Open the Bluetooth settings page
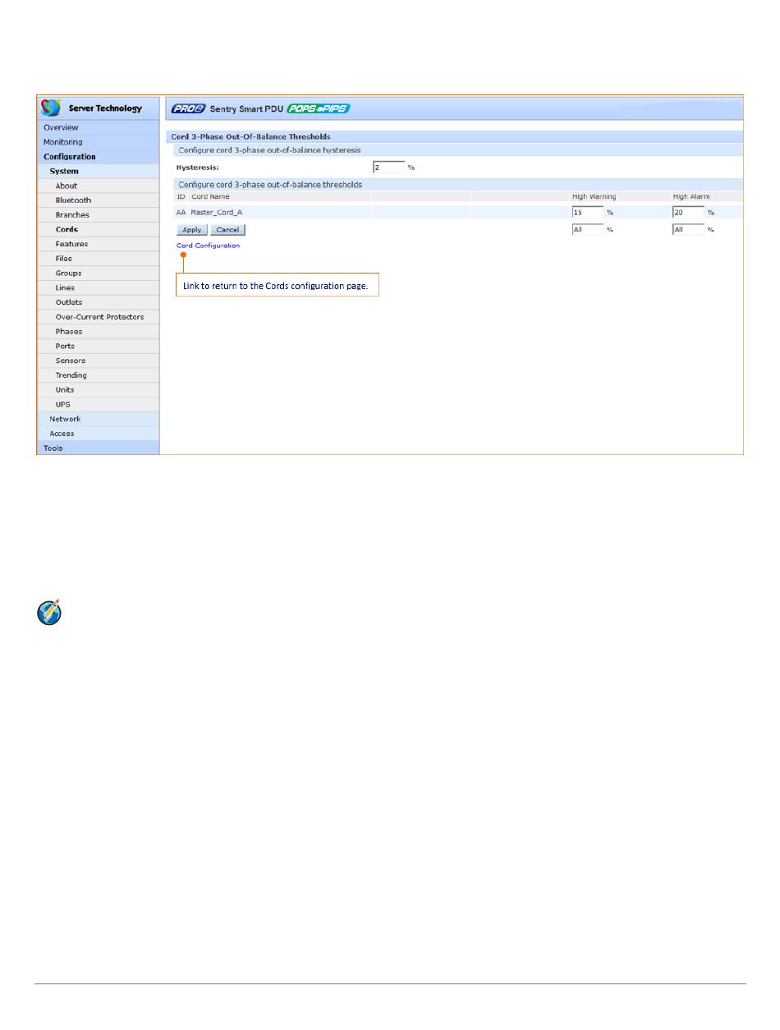The width and height of the screenshot is (780, 1030). click(x=73, y=200)
